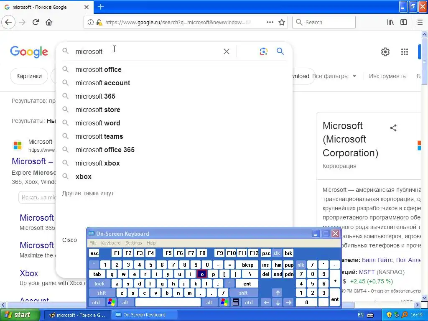This screenshot has width=428, height=321.
Task: Open the EN language selector in taskbar
Action: 360,315
